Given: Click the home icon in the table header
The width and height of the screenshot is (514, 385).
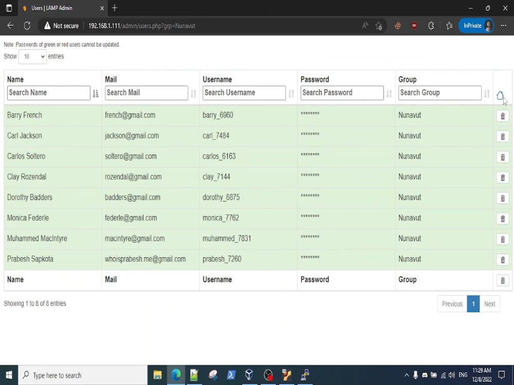Looking at the screenshot, I should [x=501, y=95].
